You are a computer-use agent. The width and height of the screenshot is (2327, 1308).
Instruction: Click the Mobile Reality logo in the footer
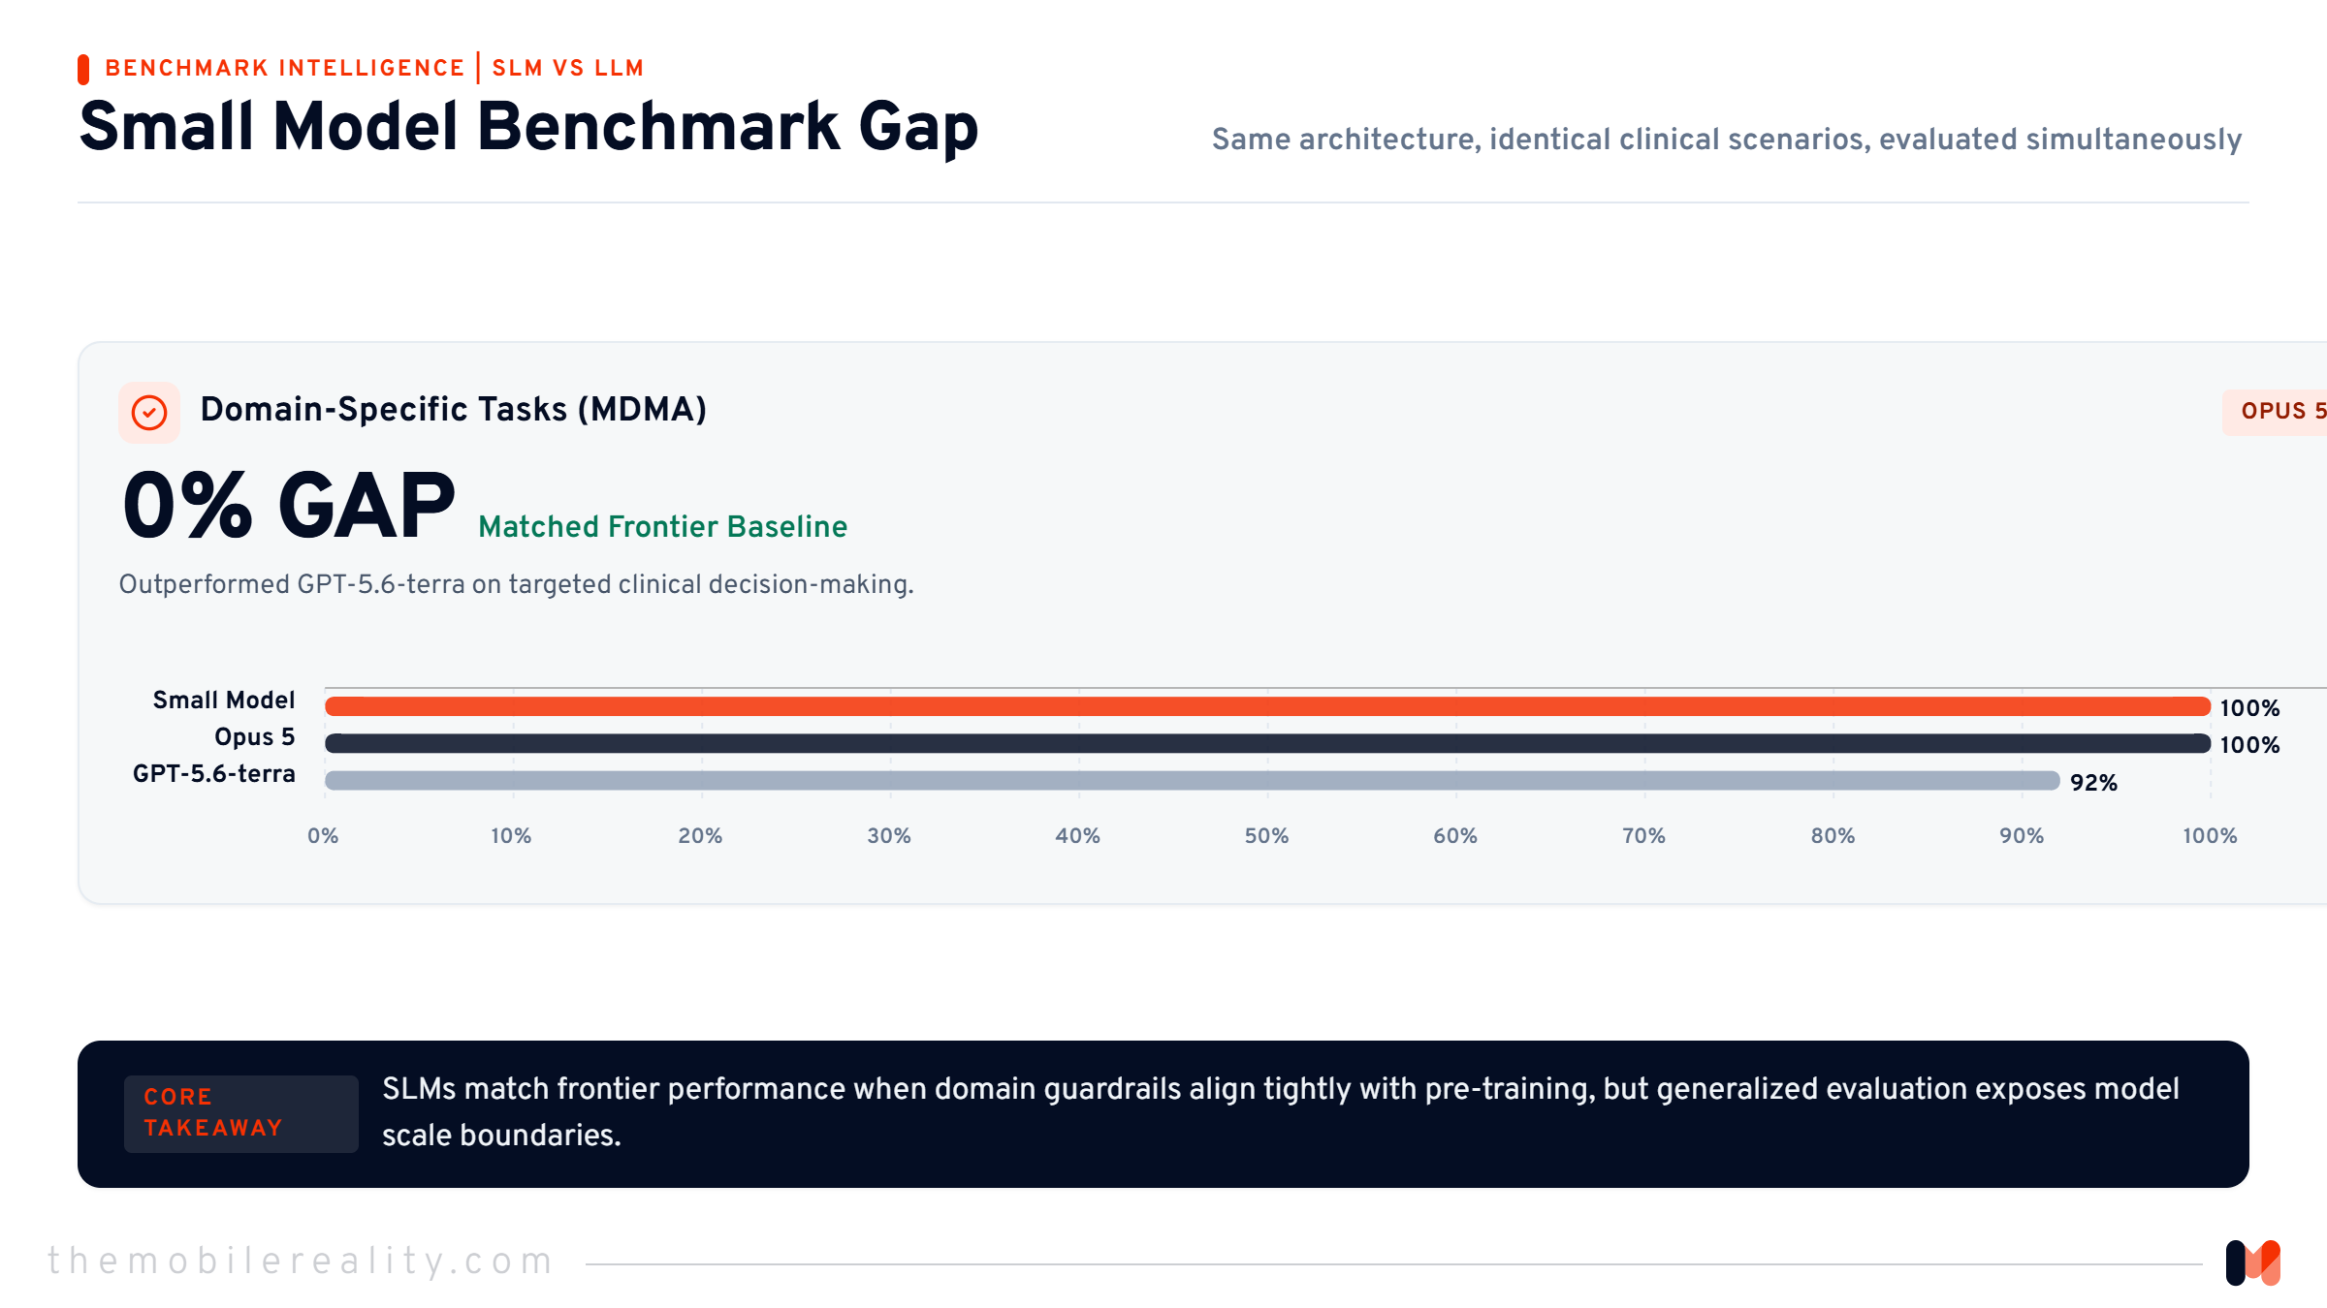pos(2252,1262)
